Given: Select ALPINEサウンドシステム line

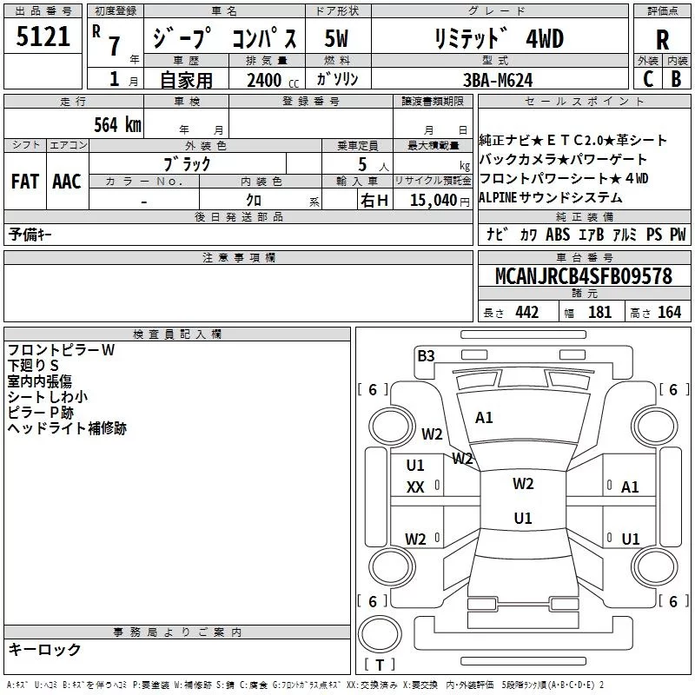Looking at the screenshot, I should point(551,197).
